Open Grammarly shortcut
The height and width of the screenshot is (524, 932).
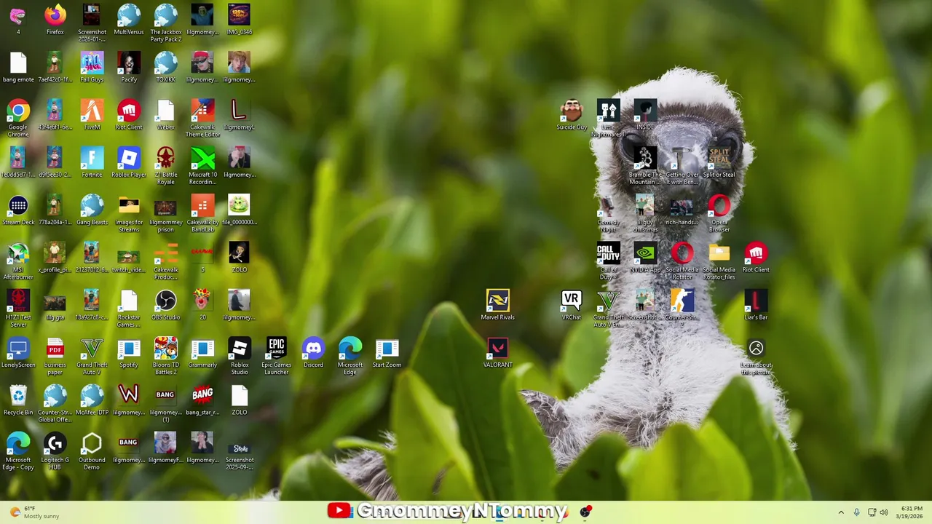[202, 352]
